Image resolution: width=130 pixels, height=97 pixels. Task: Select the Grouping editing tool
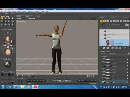click(2, 25)
